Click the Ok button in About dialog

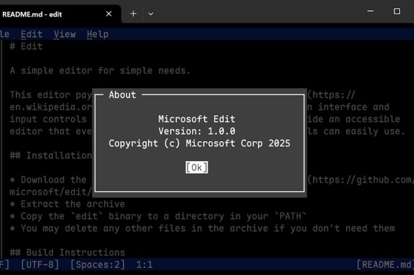point(197,168)
